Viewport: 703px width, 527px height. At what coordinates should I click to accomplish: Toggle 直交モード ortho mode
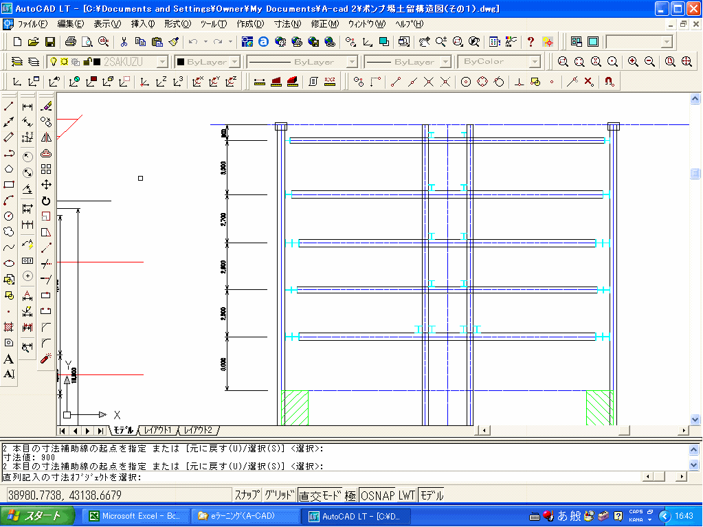point(320,495)
